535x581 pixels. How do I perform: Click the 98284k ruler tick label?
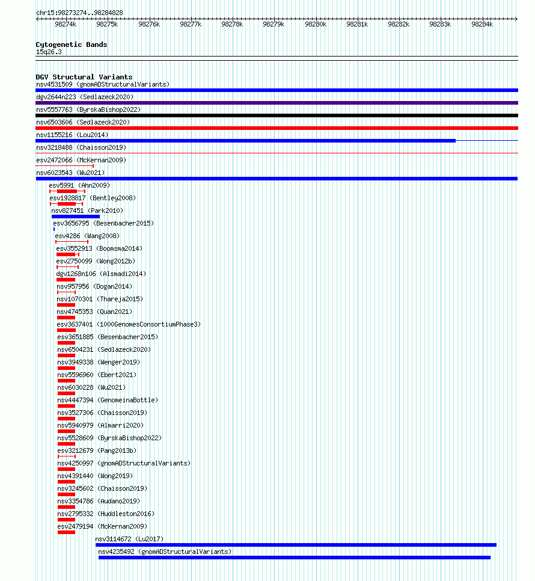pos(482,24)
